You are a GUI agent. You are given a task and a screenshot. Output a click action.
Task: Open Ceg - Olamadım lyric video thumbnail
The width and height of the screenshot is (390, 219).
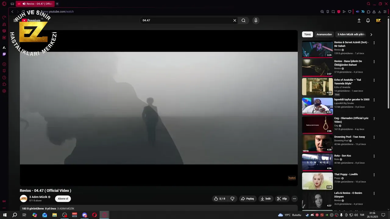[x=317, y=125]
